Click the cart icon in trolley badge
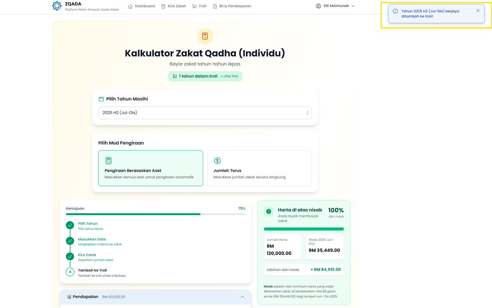 (175, 76)
